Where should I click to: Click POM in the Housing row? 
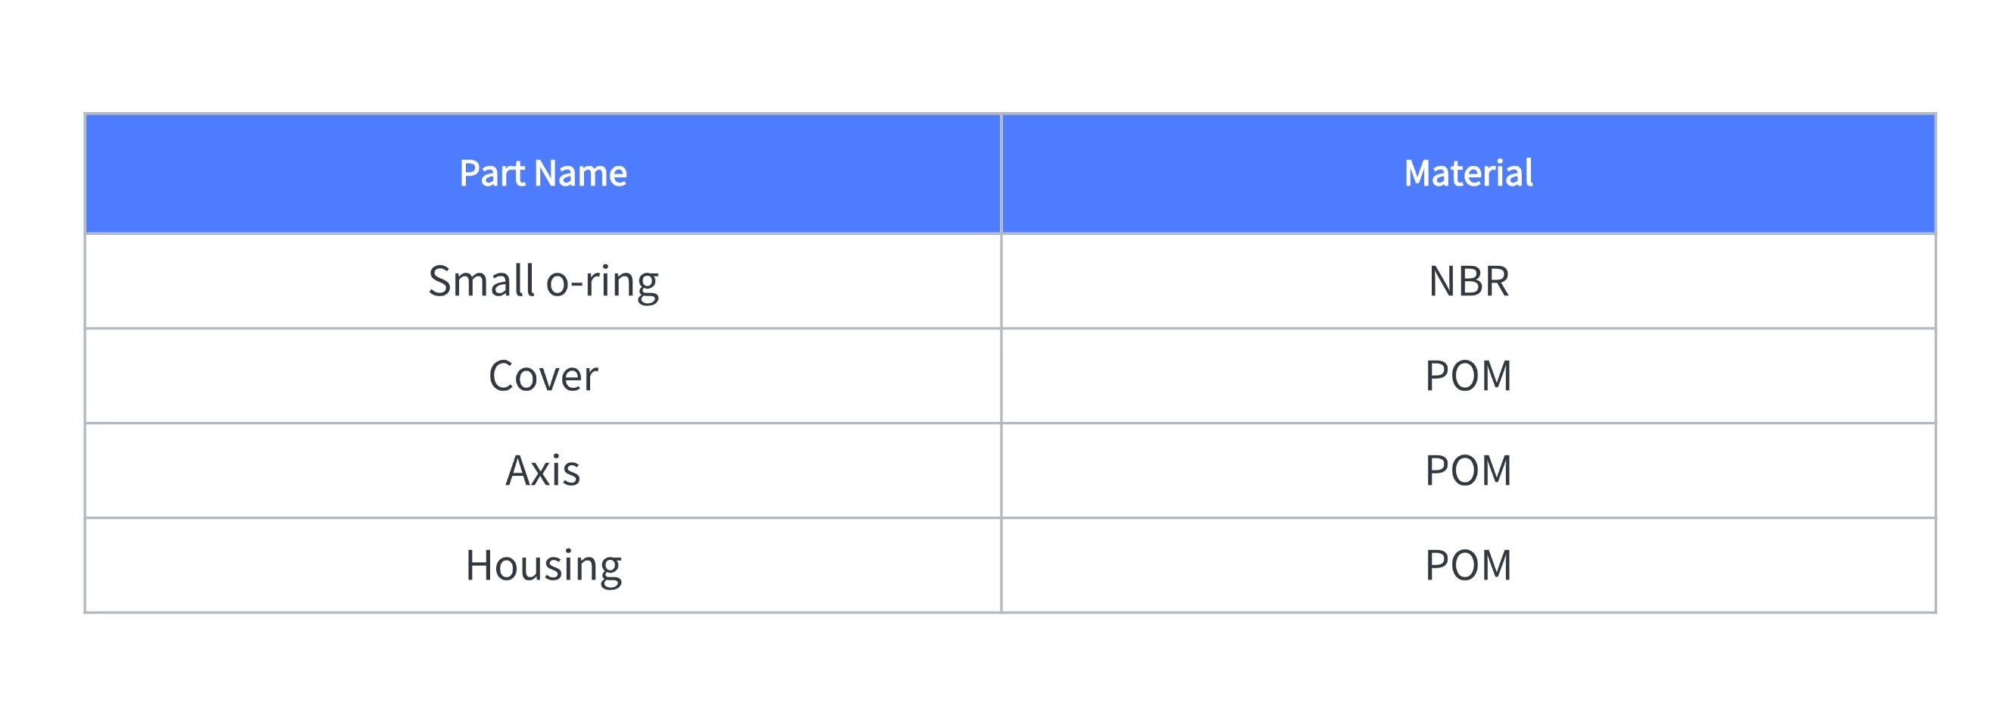pyautogui.click(x=1468, y=565)
